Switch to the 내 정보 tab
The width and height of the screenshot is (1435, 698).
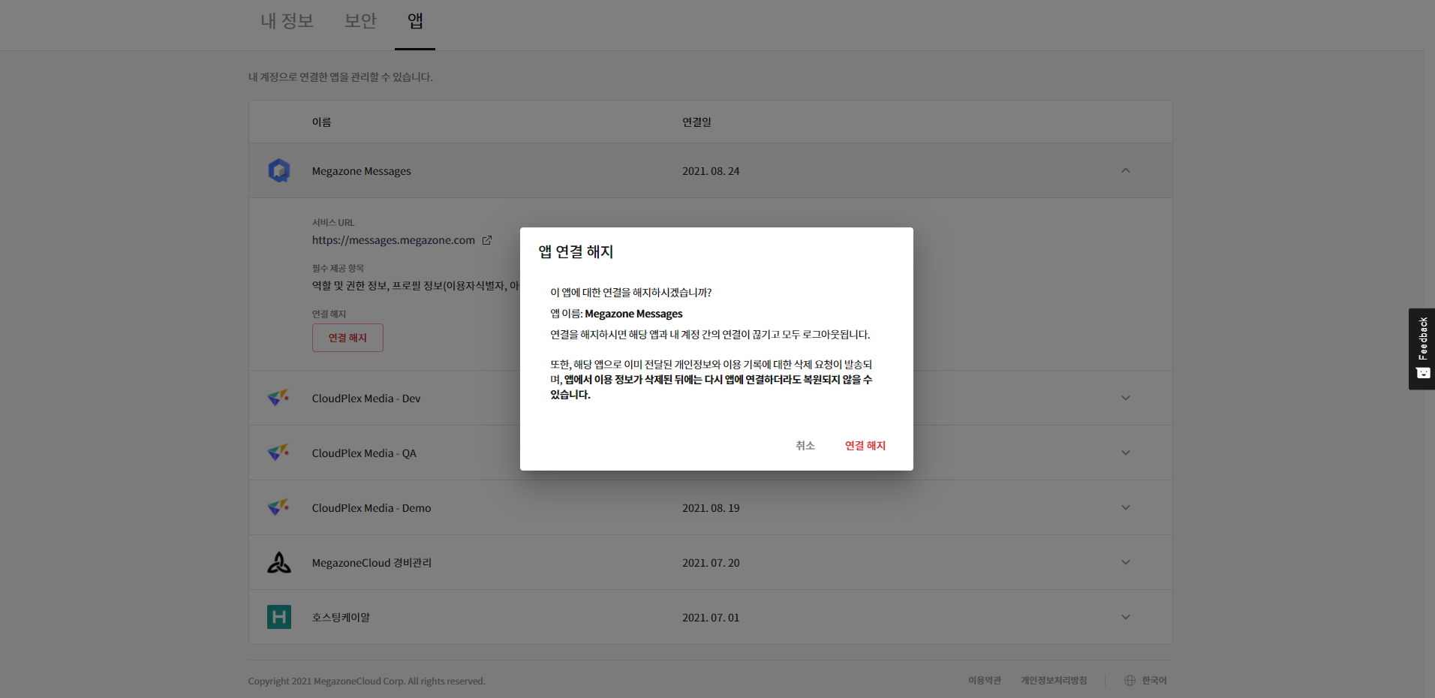[x=287, y=21]
